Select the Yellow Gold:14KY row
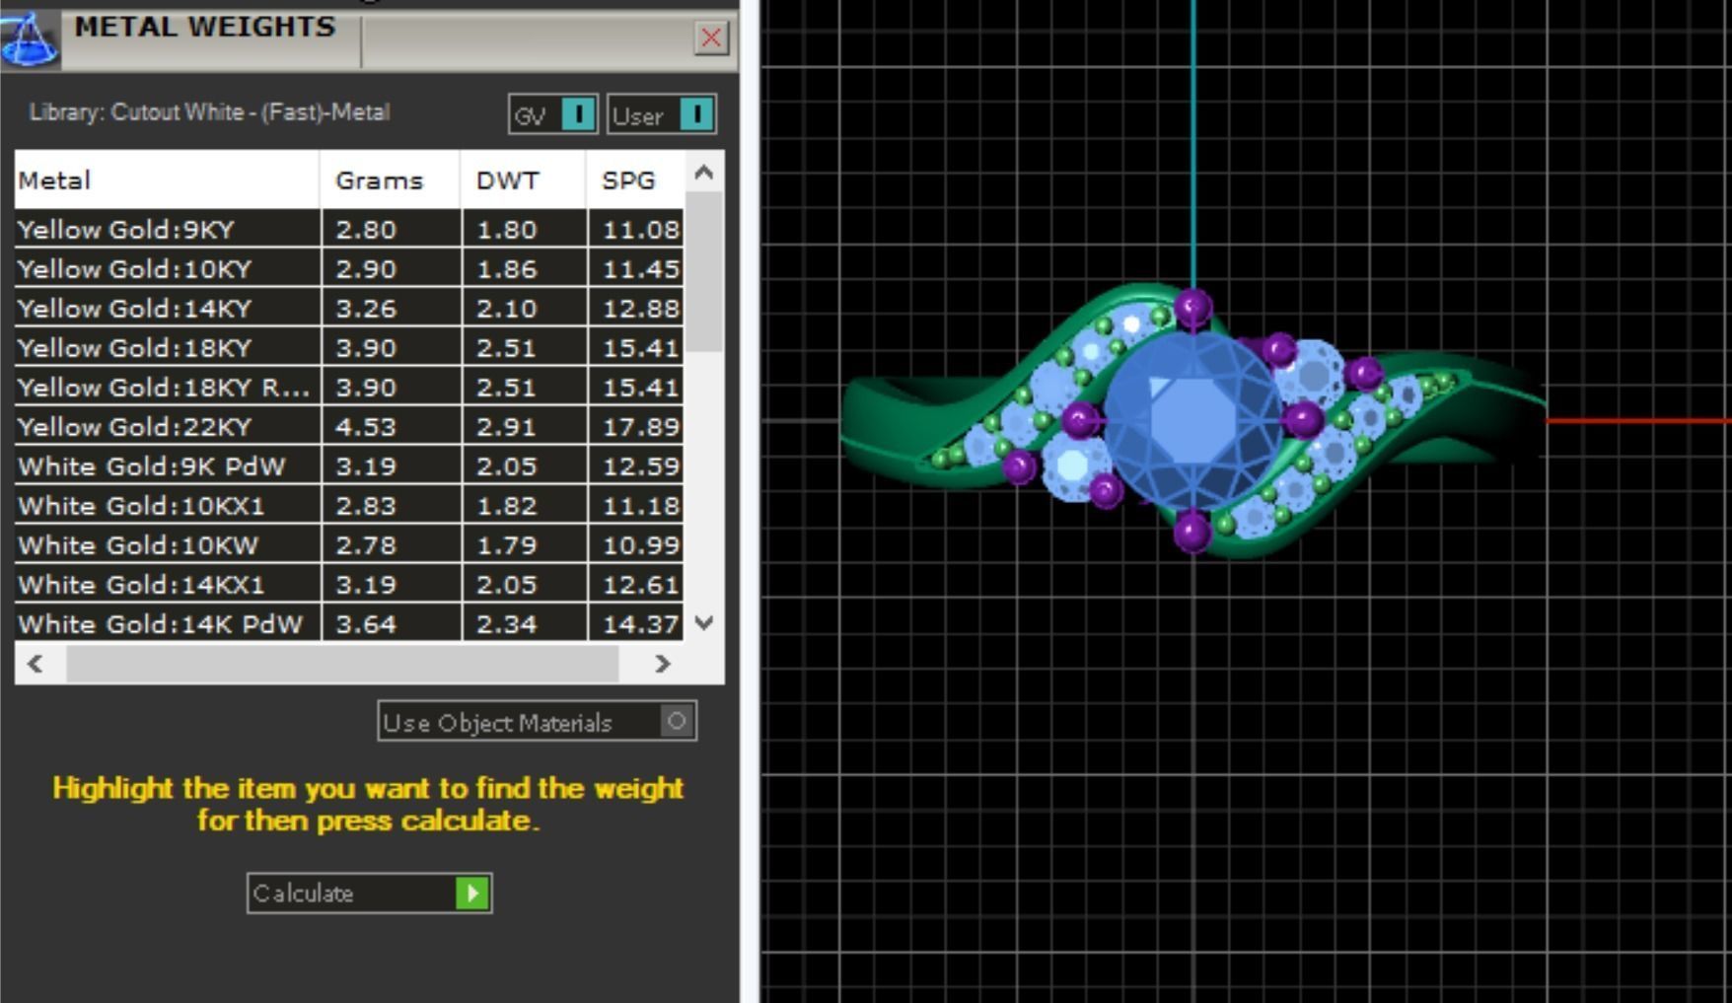Screen dimensions: 1732x1003 click(x=349, y=309)
